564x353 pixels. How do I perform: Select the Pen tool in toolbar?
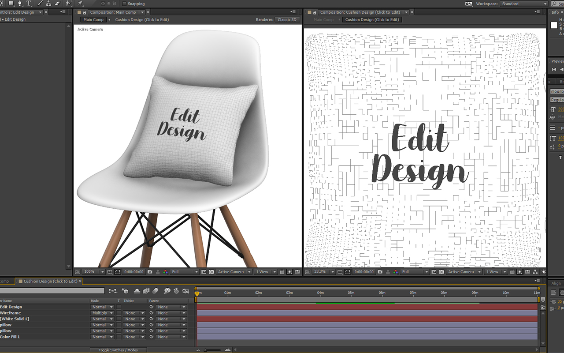coord(20,4)
